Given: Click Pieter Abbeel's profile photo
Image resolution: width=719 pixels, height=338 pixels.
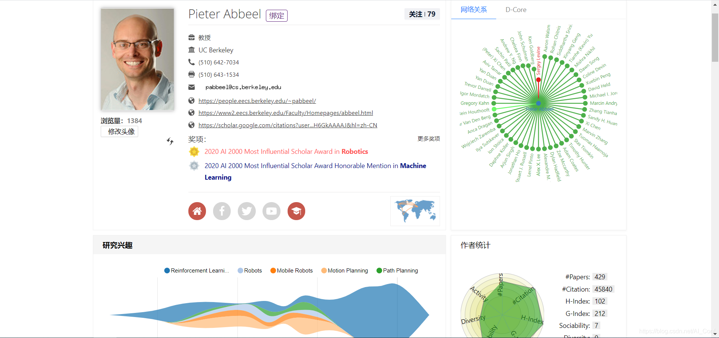Looking at the screenshot, I should [x=137, y=59].
